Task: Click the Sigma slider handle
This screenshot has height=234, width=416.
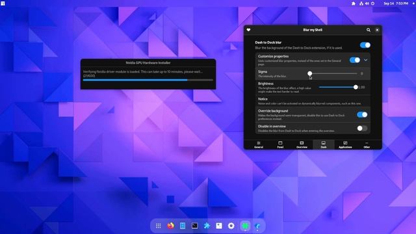Action: point(309,73)
